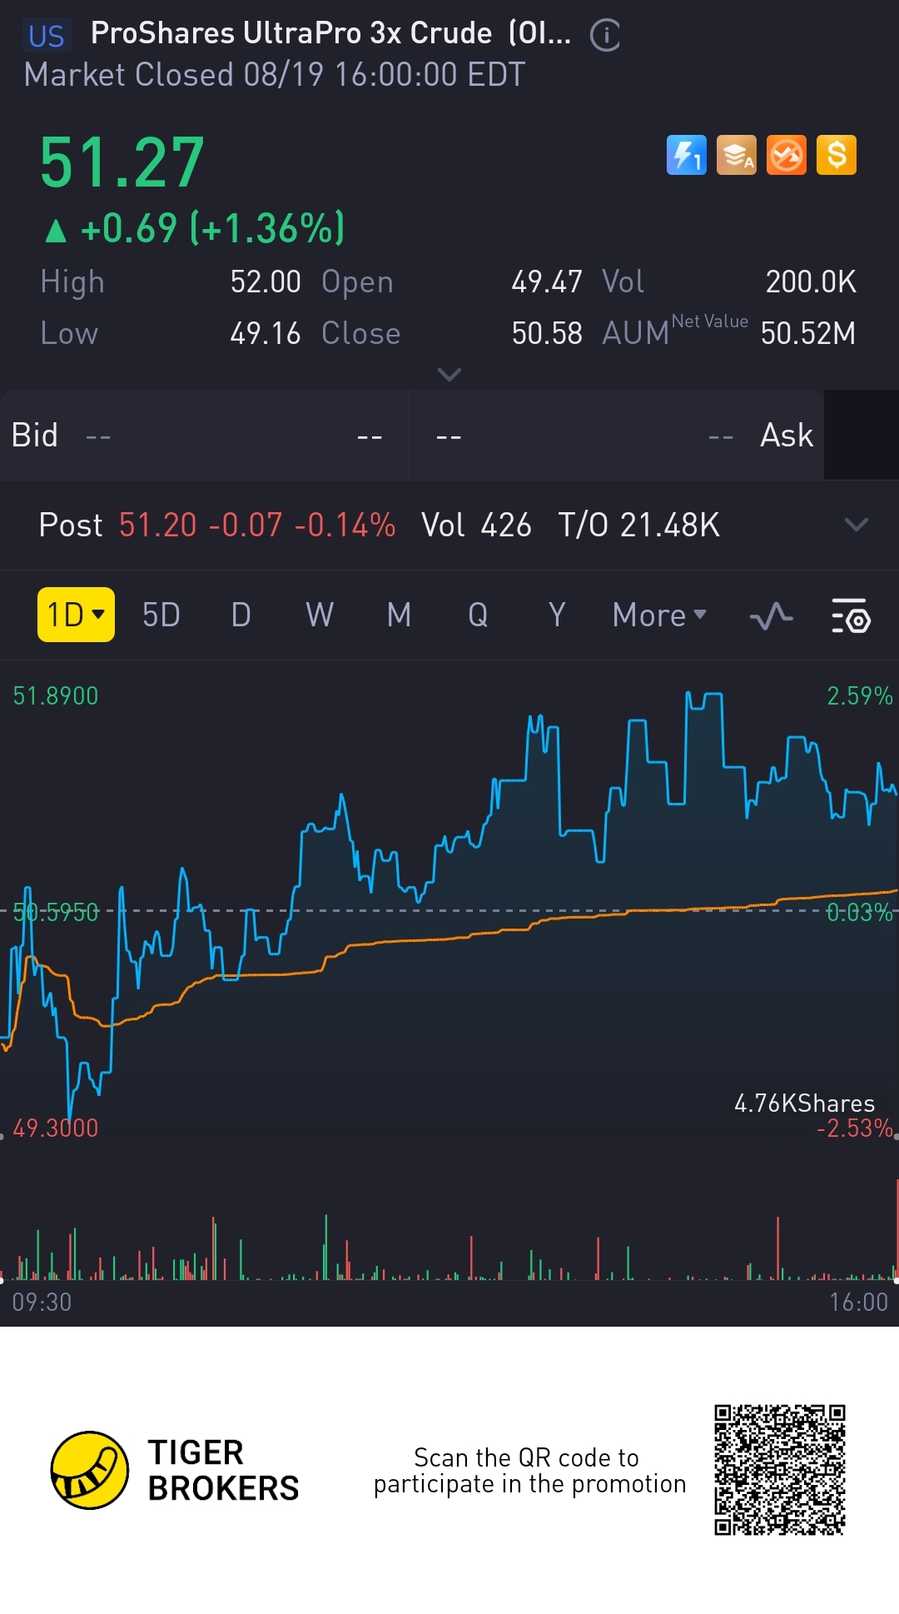Switch to the 5D chart tab

(x=161, y=615)
